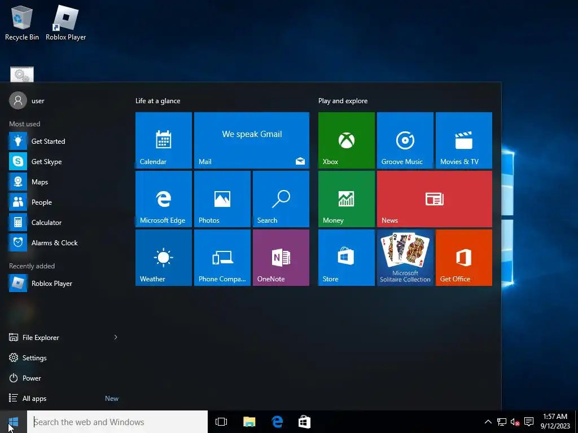This screenshot has width=578, height=433.
Task: Click the Get Office tile
Action: pyautogui.click(x=464, y=257)
